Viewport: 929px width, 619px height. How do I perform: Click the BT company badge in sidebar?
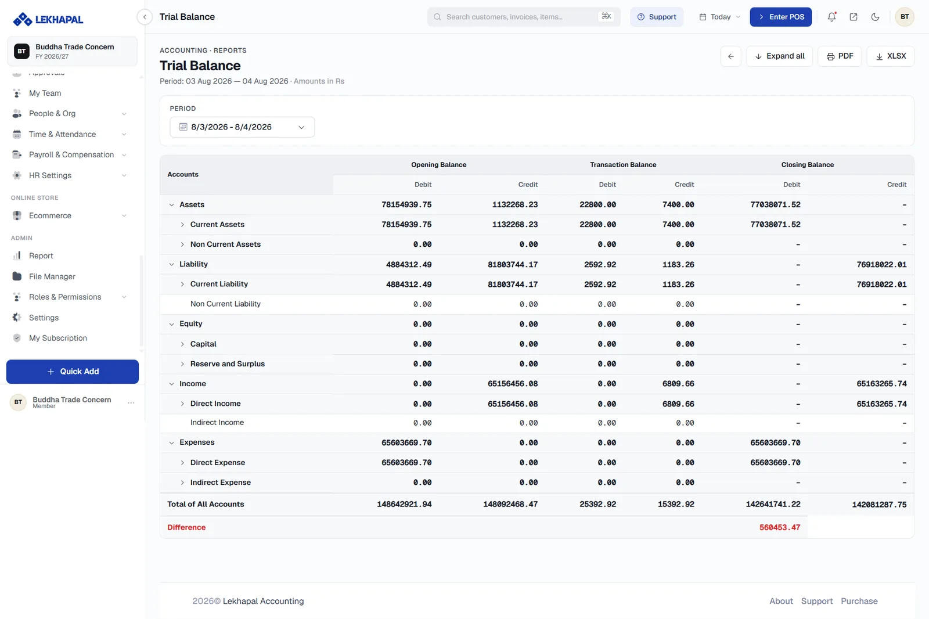(x=21, y=51)
